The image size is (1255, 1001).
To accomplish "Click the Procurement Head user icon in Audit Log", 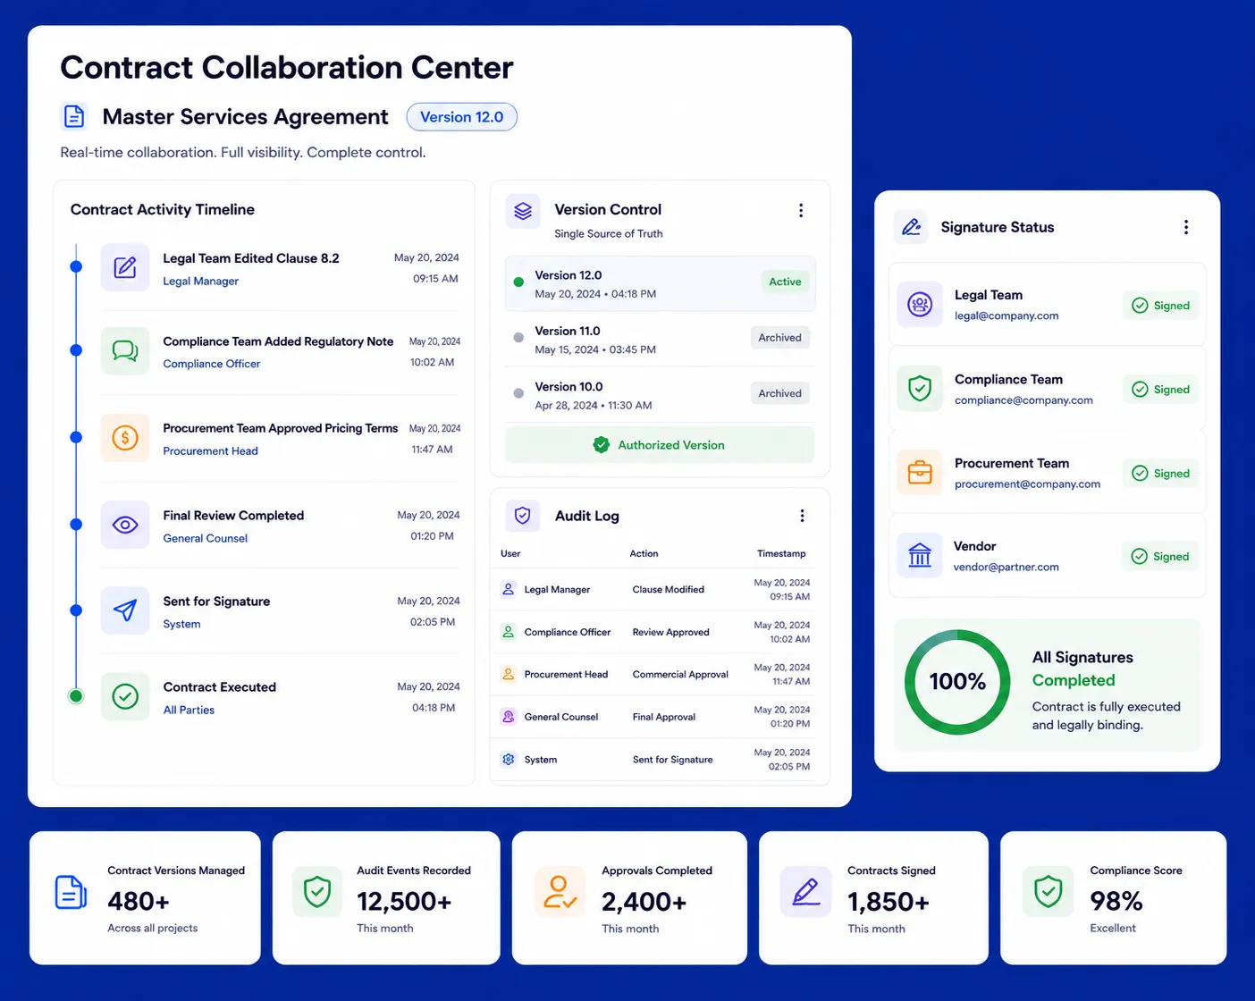I will [509, 674].
